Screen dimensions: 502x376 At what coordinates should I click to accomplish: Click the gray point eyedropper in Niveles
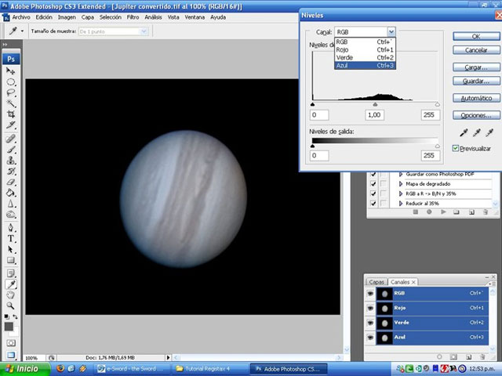[x=476, y=133]
